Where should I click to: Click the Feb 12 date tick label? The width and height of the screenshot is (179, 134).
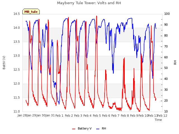tap(162, 116)
